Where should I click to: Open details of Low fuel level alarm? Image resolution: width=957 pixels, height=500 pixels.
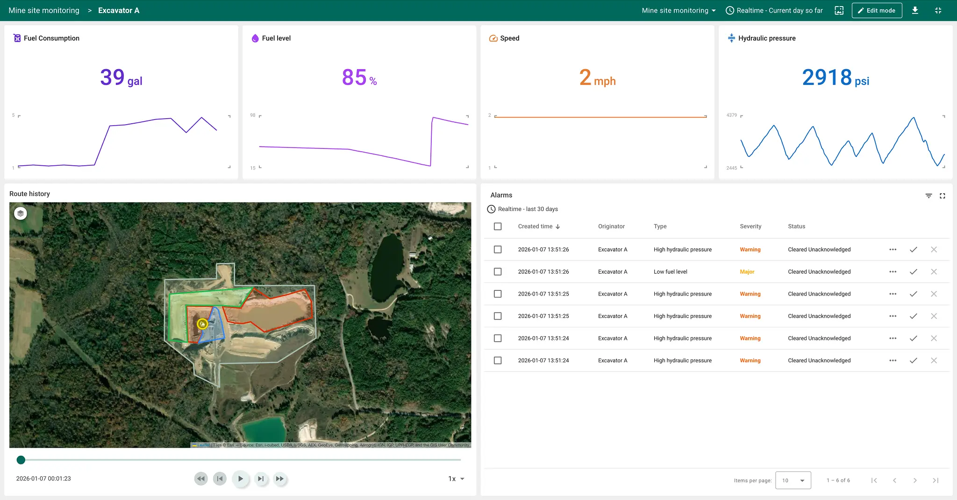tap(893, 272)
